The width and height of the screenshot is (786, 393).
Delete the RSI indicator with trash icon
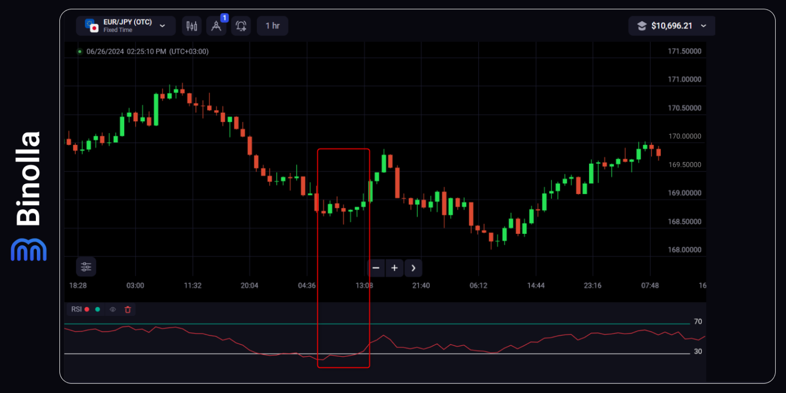coord(128,310)
